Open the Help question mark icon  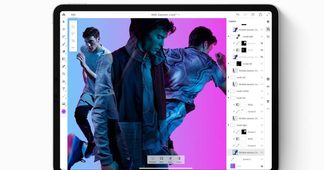pos(253,15)
